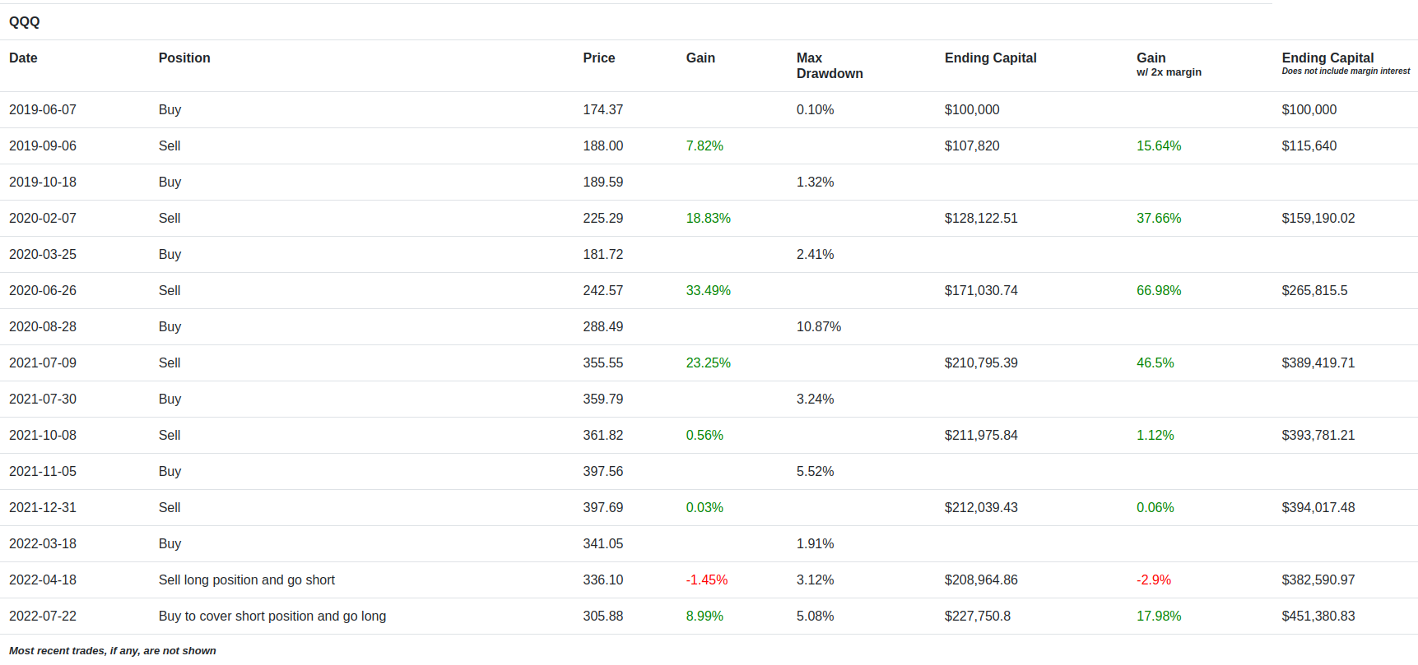This screenshot has height=665, width=1418.
Task: Click the price 189.59
Action: 603,182
